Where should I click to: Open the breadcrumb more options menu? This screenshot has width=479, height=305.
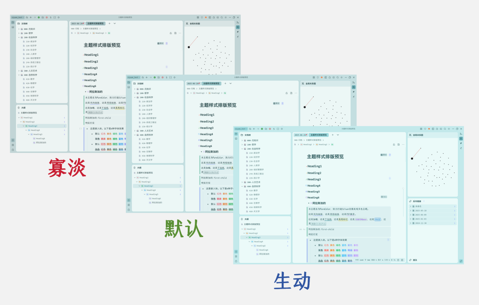402,144
